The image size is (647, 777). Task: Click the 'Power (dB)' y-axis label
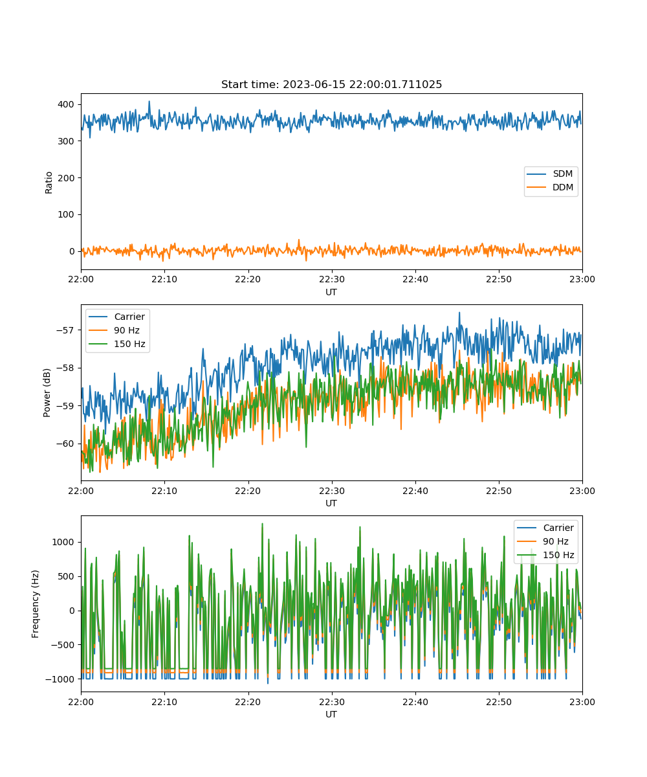tap(47, 393)
